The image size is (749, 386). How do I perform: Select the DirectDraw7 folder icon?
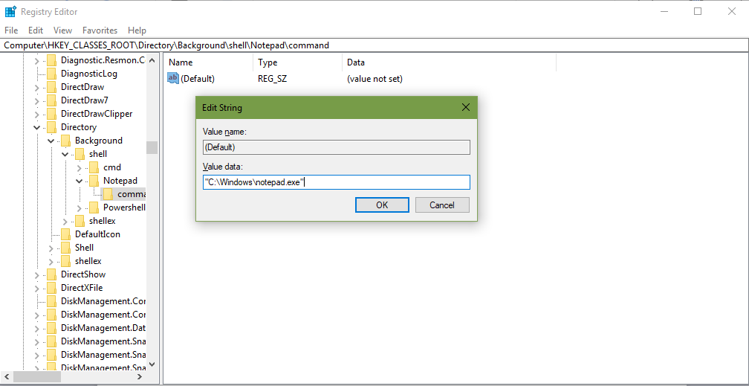(52, 100)
